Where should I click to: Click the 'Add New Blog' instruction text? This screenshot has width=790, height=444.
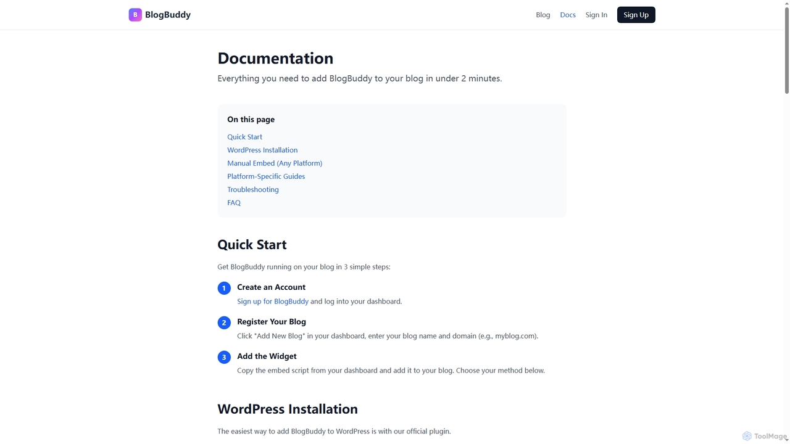click(x=388, y=336)
